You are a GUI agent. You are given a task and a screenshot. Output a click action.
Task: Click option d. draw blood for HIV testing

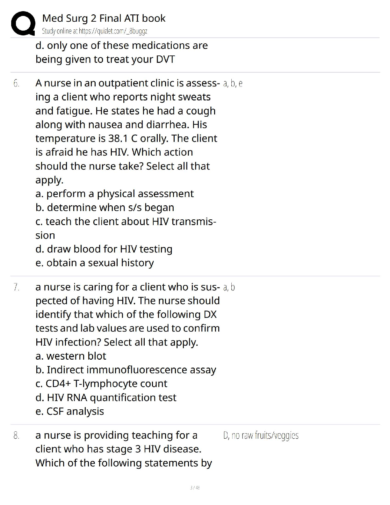pyautogui.click(x=104, y=249)
